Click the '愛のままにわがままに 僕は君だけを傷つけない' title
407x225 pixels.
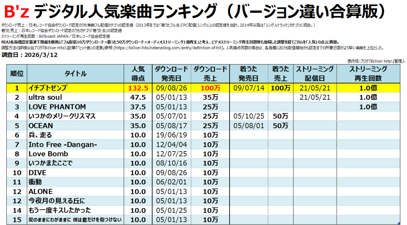click(x=75, y=220)
